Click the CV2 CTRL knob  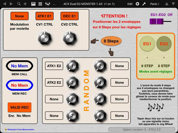click(70, 38)
